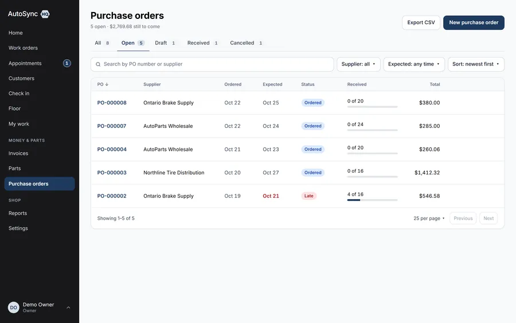
Task: Click the $546.58 total
Action: pyautogui.click(x=429, y=196)
